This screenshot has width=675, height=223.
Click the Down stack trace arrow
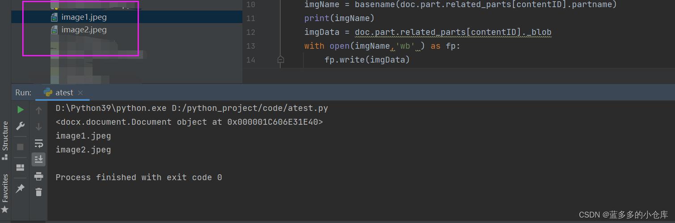click(39, 127)
